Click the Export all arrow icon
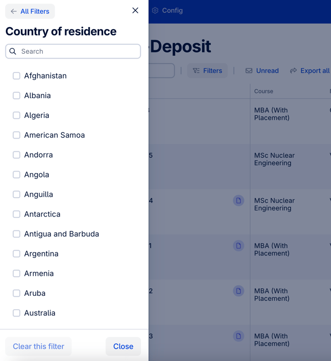Screen dimensions: 331x361 point(293,71)
